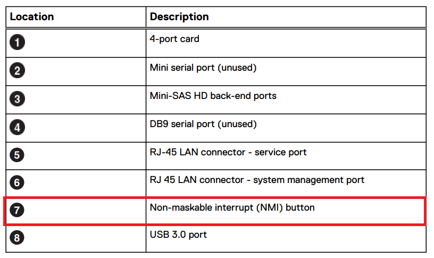Click the Location column header

click(32, 16)
